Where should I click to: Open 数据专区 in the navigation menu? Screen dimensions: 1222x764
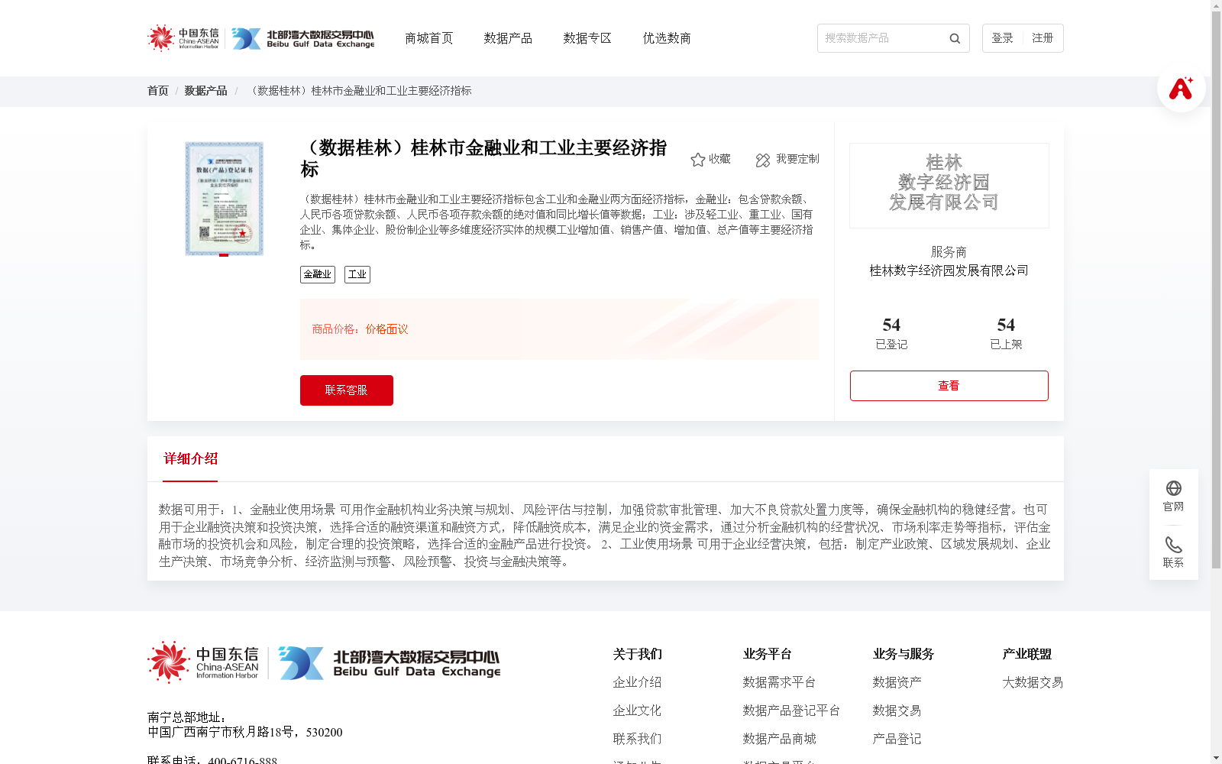click(587, 38)
